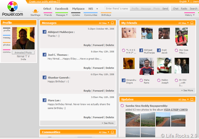
Task: Select commu. item in Profile sidebar
Action: [x=7, y=52]
